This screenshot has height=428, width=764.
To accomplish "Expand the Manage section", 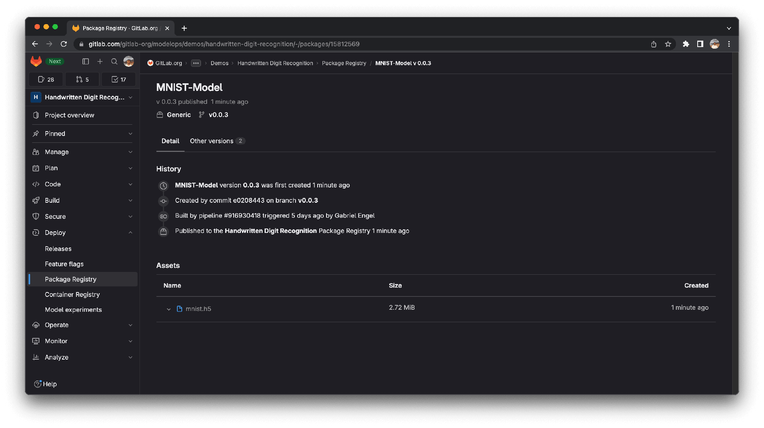I will 83,152.
